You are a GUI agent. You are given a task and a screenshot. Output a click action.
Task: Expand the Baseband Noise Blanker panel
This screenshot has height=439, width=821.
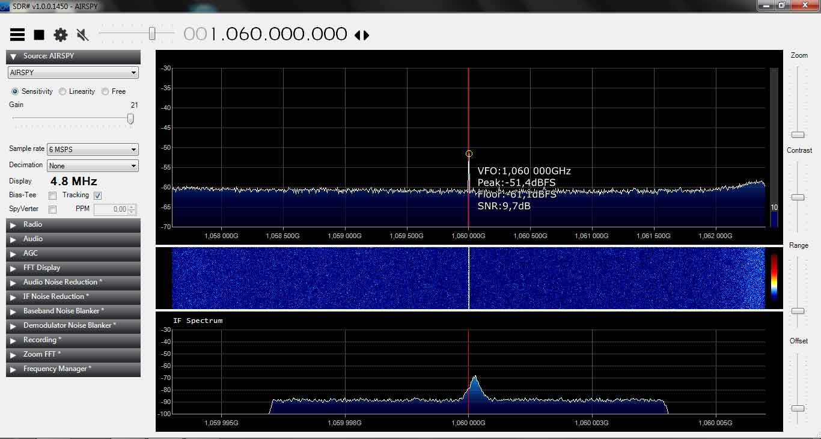[73, 311]
